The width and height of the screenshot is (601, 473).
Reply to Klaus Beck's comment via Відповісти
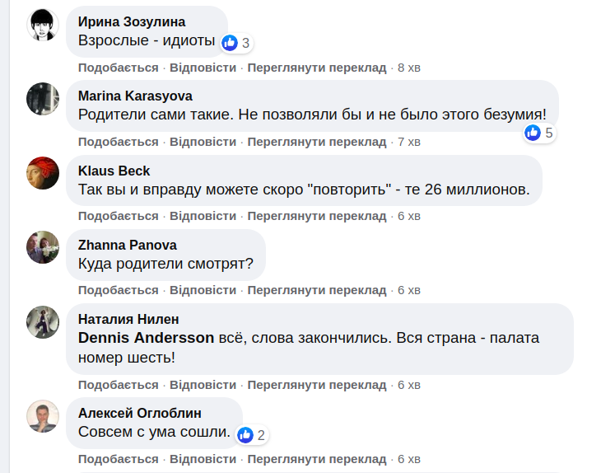(x=203, y=216)
